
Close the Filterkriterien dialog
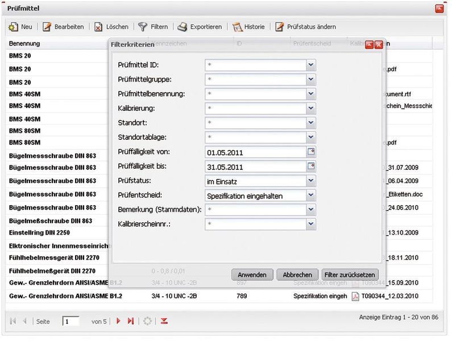379,45
